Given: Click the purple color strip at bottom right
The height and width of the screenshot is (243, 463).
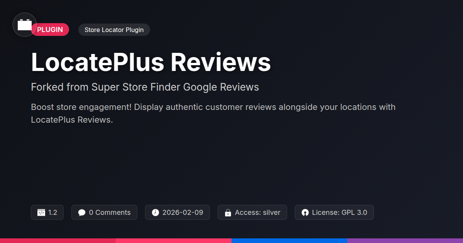Looking at the screenshot, I should click(x=405, y=241).
